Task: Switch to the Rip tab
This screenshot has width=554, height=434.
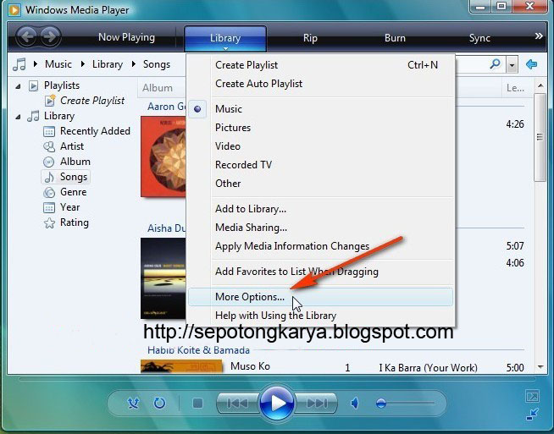Action: [310, 38]
